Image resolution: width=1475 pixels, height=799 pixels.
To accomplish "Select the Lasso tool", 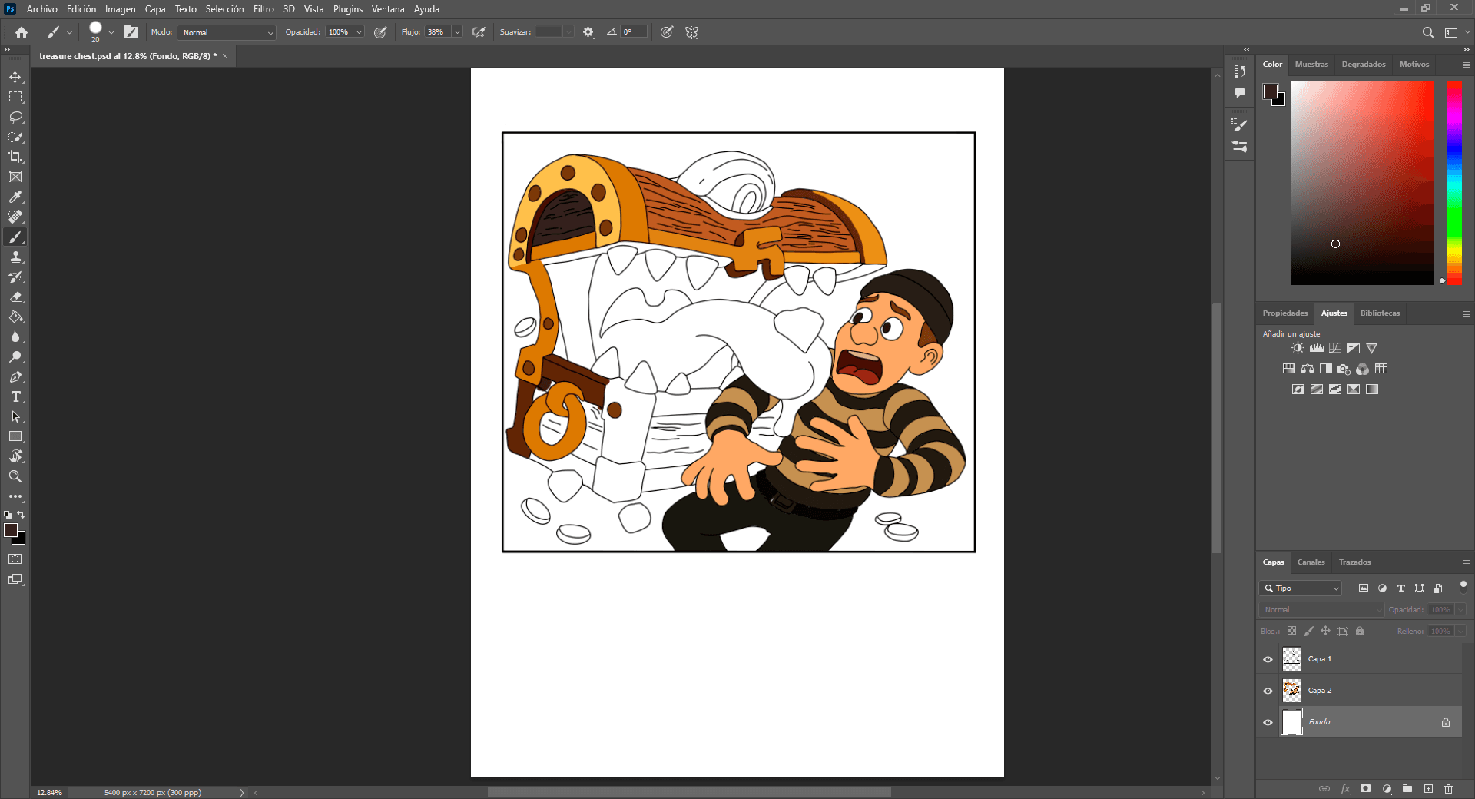I will 15,117.
